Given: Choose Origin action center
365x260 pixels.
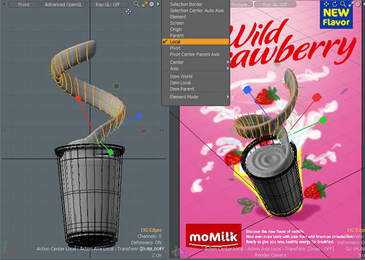Looking at the screenshot, I should tap(196, 29).
